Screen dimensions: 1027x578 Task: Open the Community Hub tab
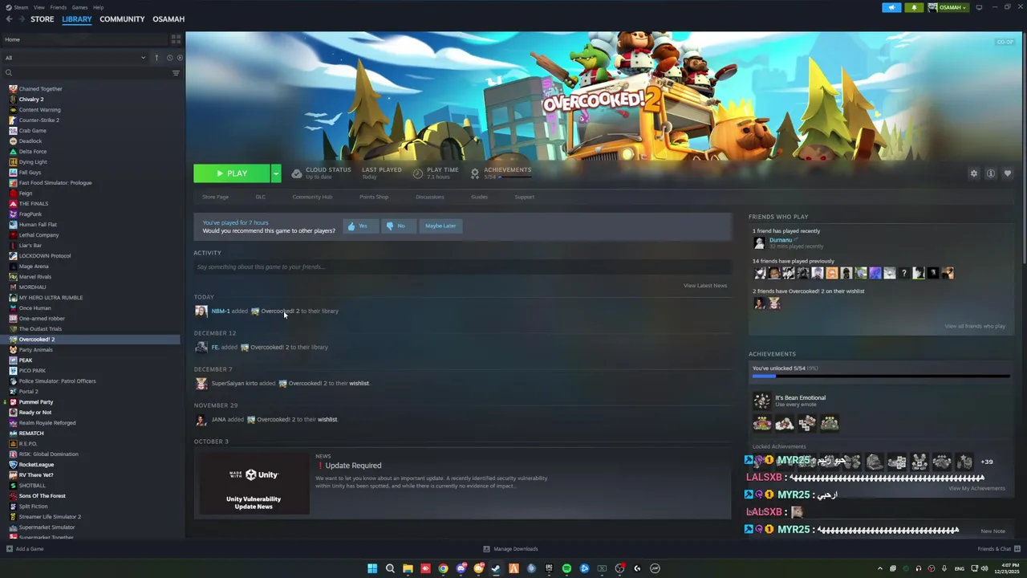click(312, 197)
